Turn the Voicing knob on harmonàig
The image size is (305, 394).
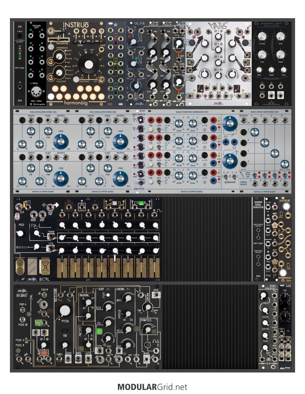tap(59, 73)
